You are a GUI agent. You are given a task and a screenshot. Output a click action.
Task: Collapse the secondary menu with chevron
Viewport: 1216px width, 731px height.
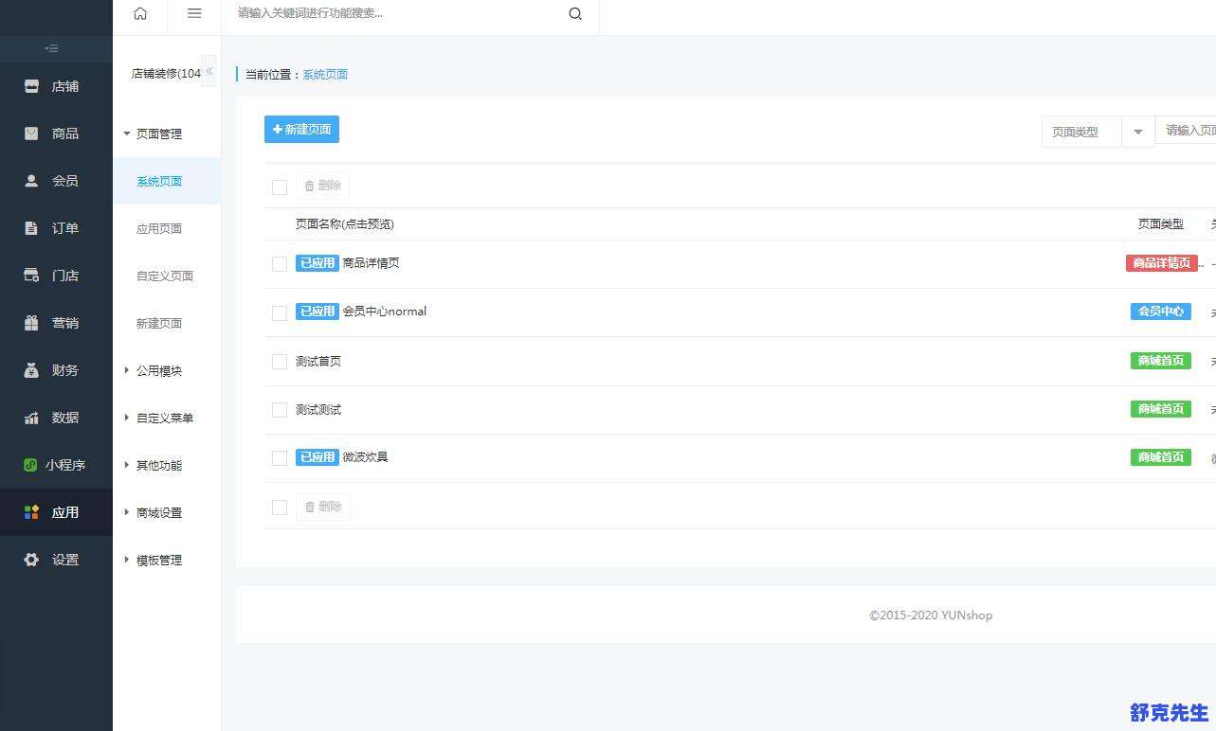(x=209, y=72)
